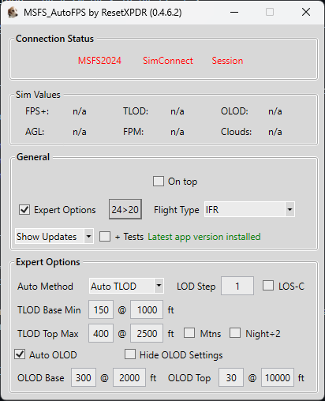Minimize the MSFS_AutoFPS window
The image size is (325, 401).
tap(234, 12)
